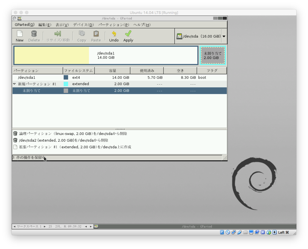The height and width of the screenshot is (249, 308).
Task: Select pending operation 論理パーティション linux-swap 削除
Action: point(73,134)
